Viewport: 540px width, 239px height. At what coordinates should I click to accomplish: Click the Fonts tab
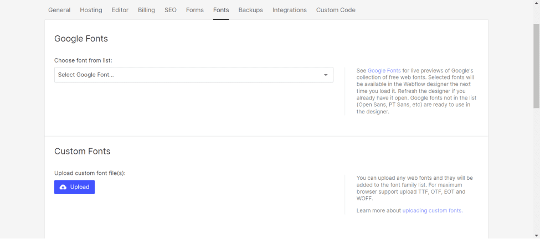coord(221,10)
